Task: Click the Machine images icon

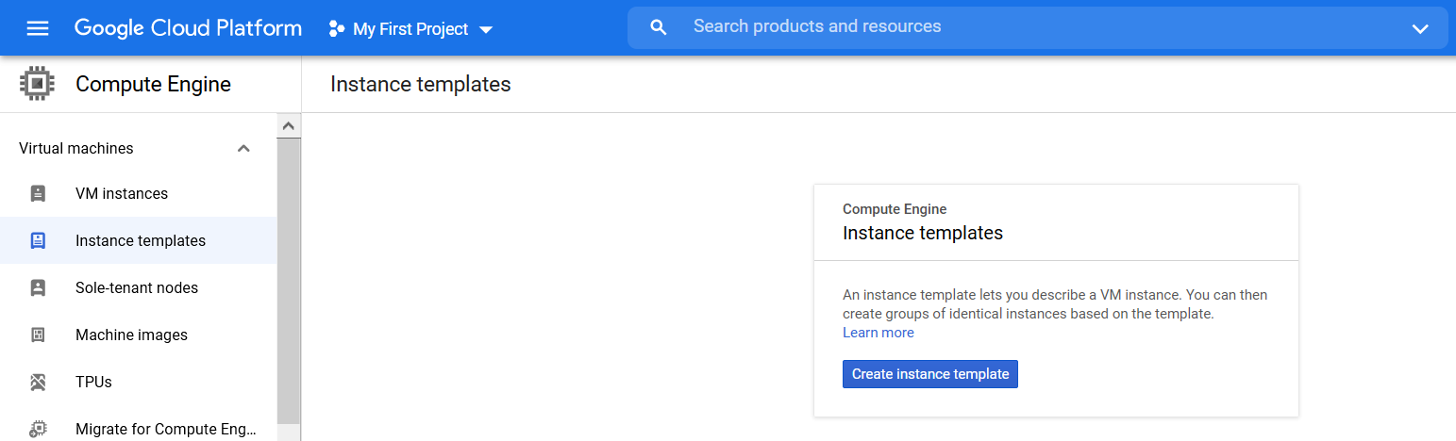Action: (38, 335)
